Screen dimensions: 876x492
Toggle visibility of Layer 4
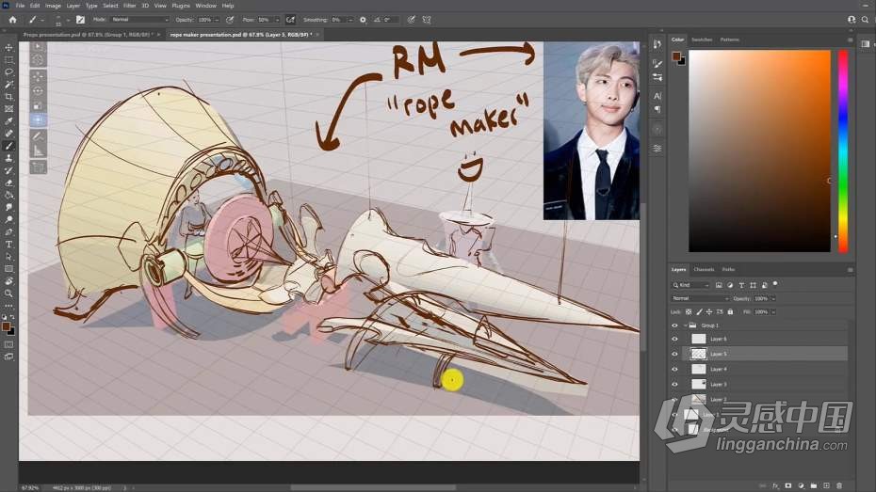tap(674, 369)
